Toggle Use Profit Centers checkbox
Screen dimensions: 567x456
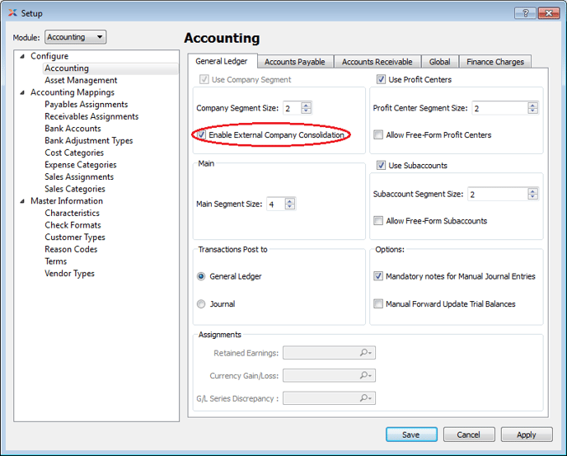click(x=381, y=80)
